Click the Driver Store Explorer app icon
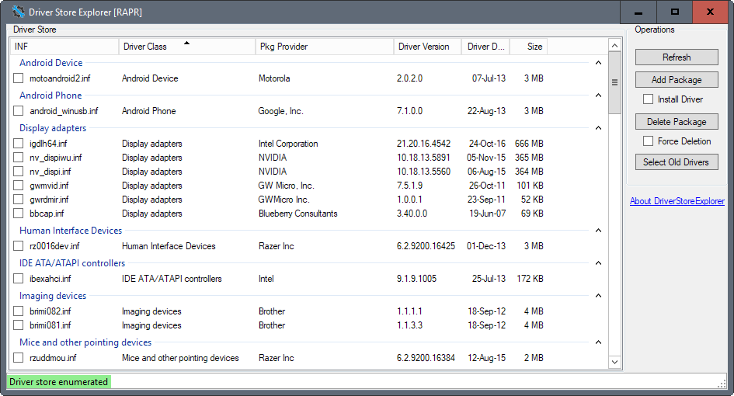This screenshot has width=734, height=396. click(19, 12)
